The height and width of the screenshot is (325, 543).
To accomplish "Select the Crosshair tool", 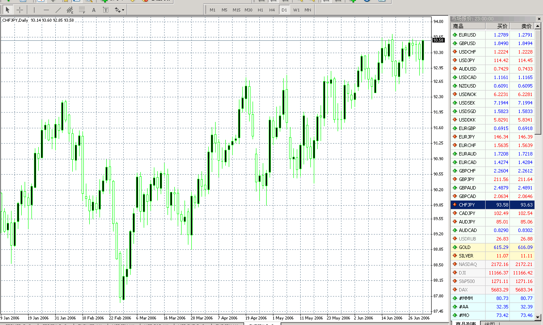I will coord(20,9).
